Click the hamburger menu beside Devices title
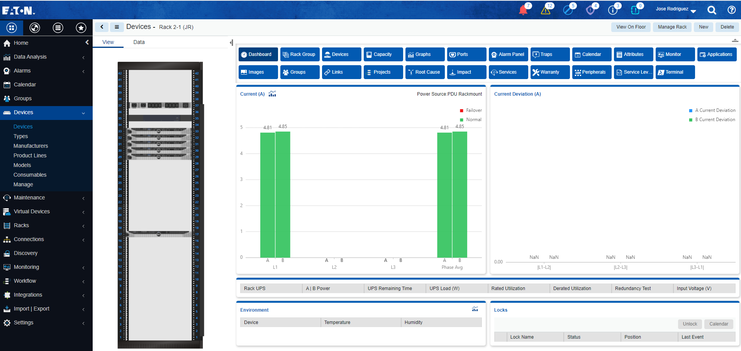This screenshot has width=741, height=351. [117, 27]
